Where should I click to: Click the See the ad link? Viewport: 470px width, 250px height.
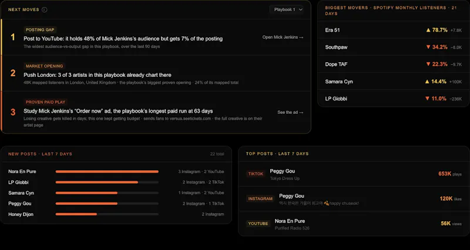290,112
